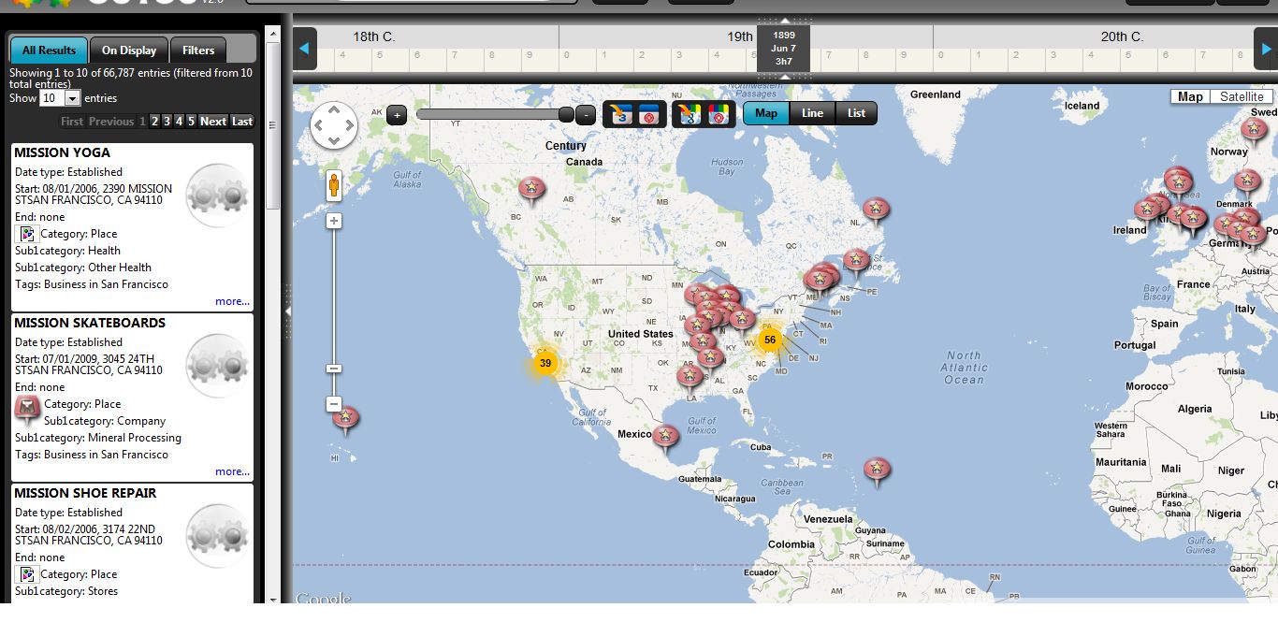Select Satellite imagery layer

[1242, 96]
